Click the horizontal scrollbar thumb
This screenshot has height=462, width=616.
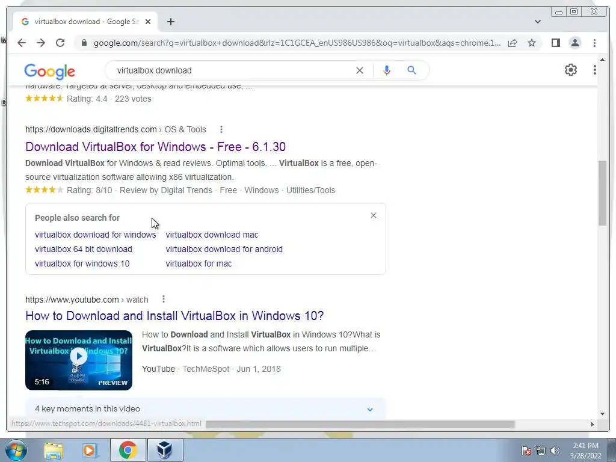pyautogui.click(x=360, y=424)
